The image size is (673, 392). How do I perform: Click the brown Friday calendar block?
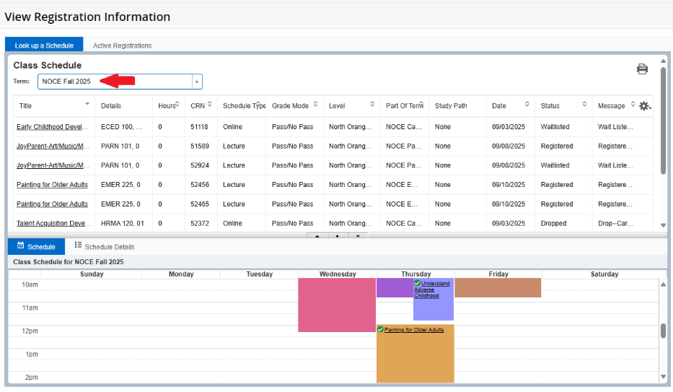(x=498, y=287)
